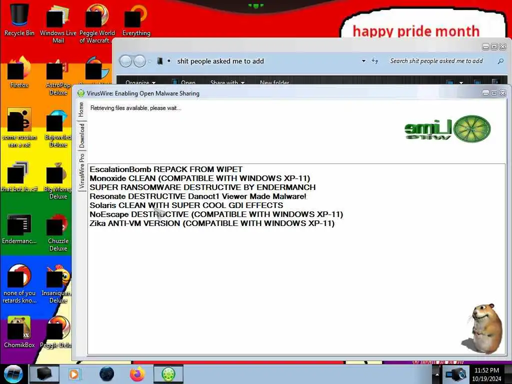This screenshot has width=512, height=384.
Task: Click the hamster figure in VirusWire window
Action: click(x=482, y=328)
